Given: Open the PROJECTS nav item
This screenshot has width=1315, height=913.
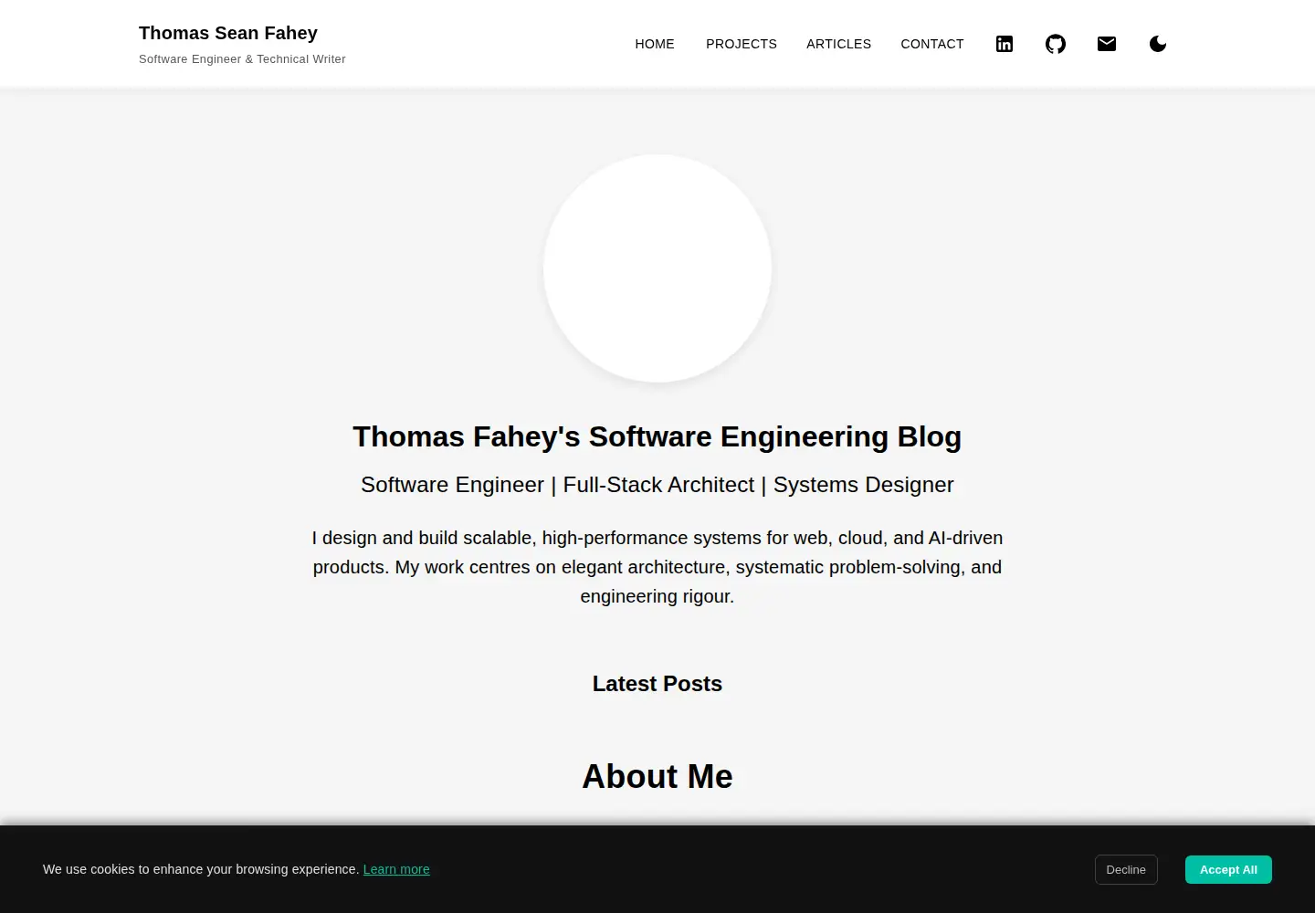Looking at the screenshot, I should pyautogui.click(x=742, y=44).
